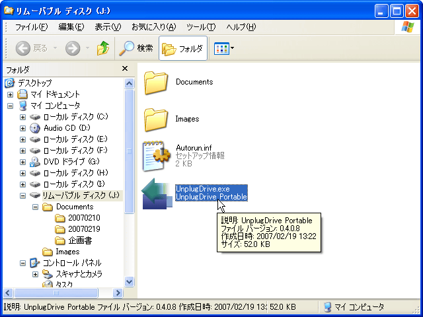Collapse the Removable Disk (J:) tree node

point(22,195)
